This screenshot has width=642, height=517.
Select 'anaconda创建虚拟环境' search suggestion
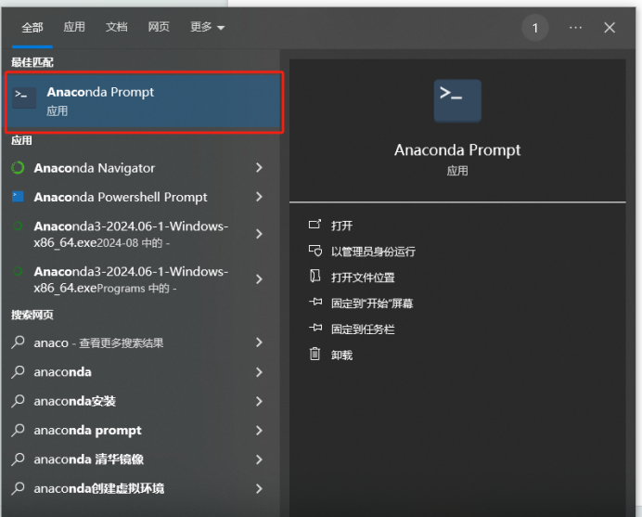point(98,488)
